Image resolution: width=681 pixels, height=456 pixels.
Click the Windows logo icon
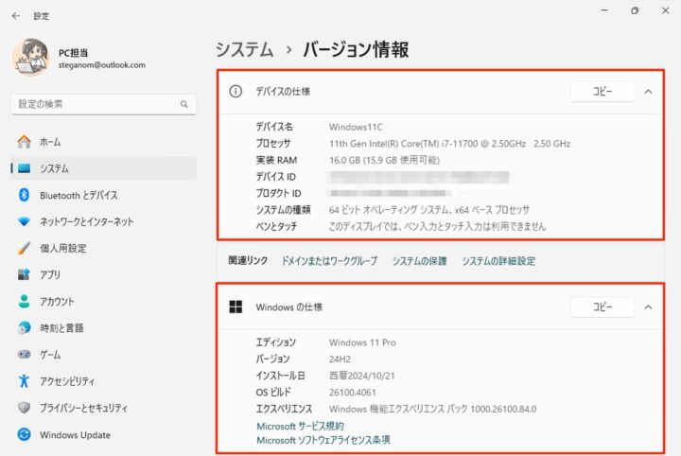pyautogui.click(x=236, y=307)
